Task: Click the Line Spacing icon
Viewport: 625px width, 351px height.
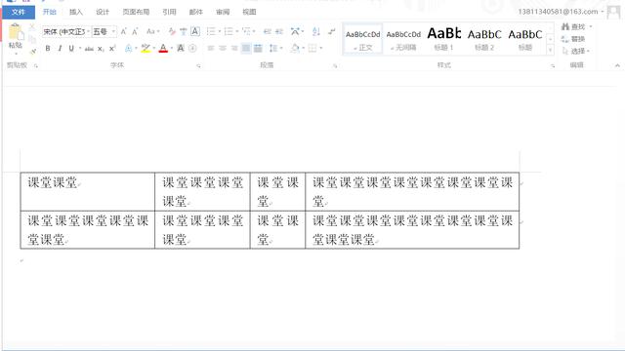Action: pos(273,49)
